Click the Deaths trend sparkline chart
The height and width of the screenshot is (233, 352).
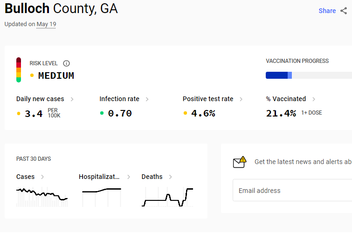(167, 197)
